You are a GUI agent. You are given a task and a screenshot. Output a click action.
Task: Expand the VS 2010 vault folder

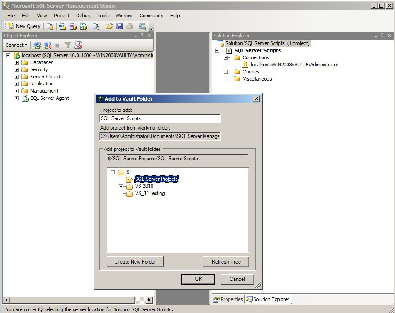coord(121,186)
